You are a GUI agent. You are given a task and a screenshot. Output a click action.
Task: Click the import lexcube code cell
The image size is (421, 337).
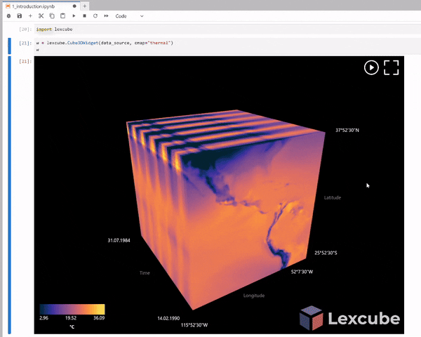(227, 29)
